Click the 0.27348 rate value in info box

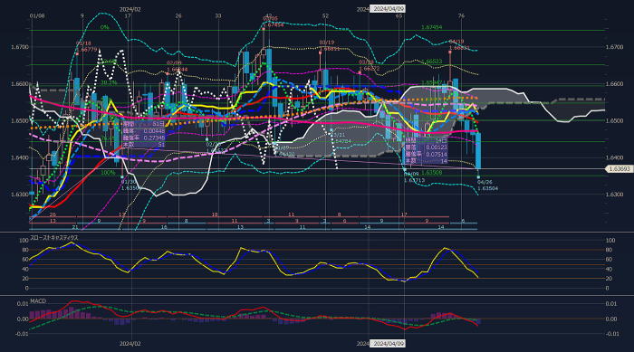click(154, 138)
